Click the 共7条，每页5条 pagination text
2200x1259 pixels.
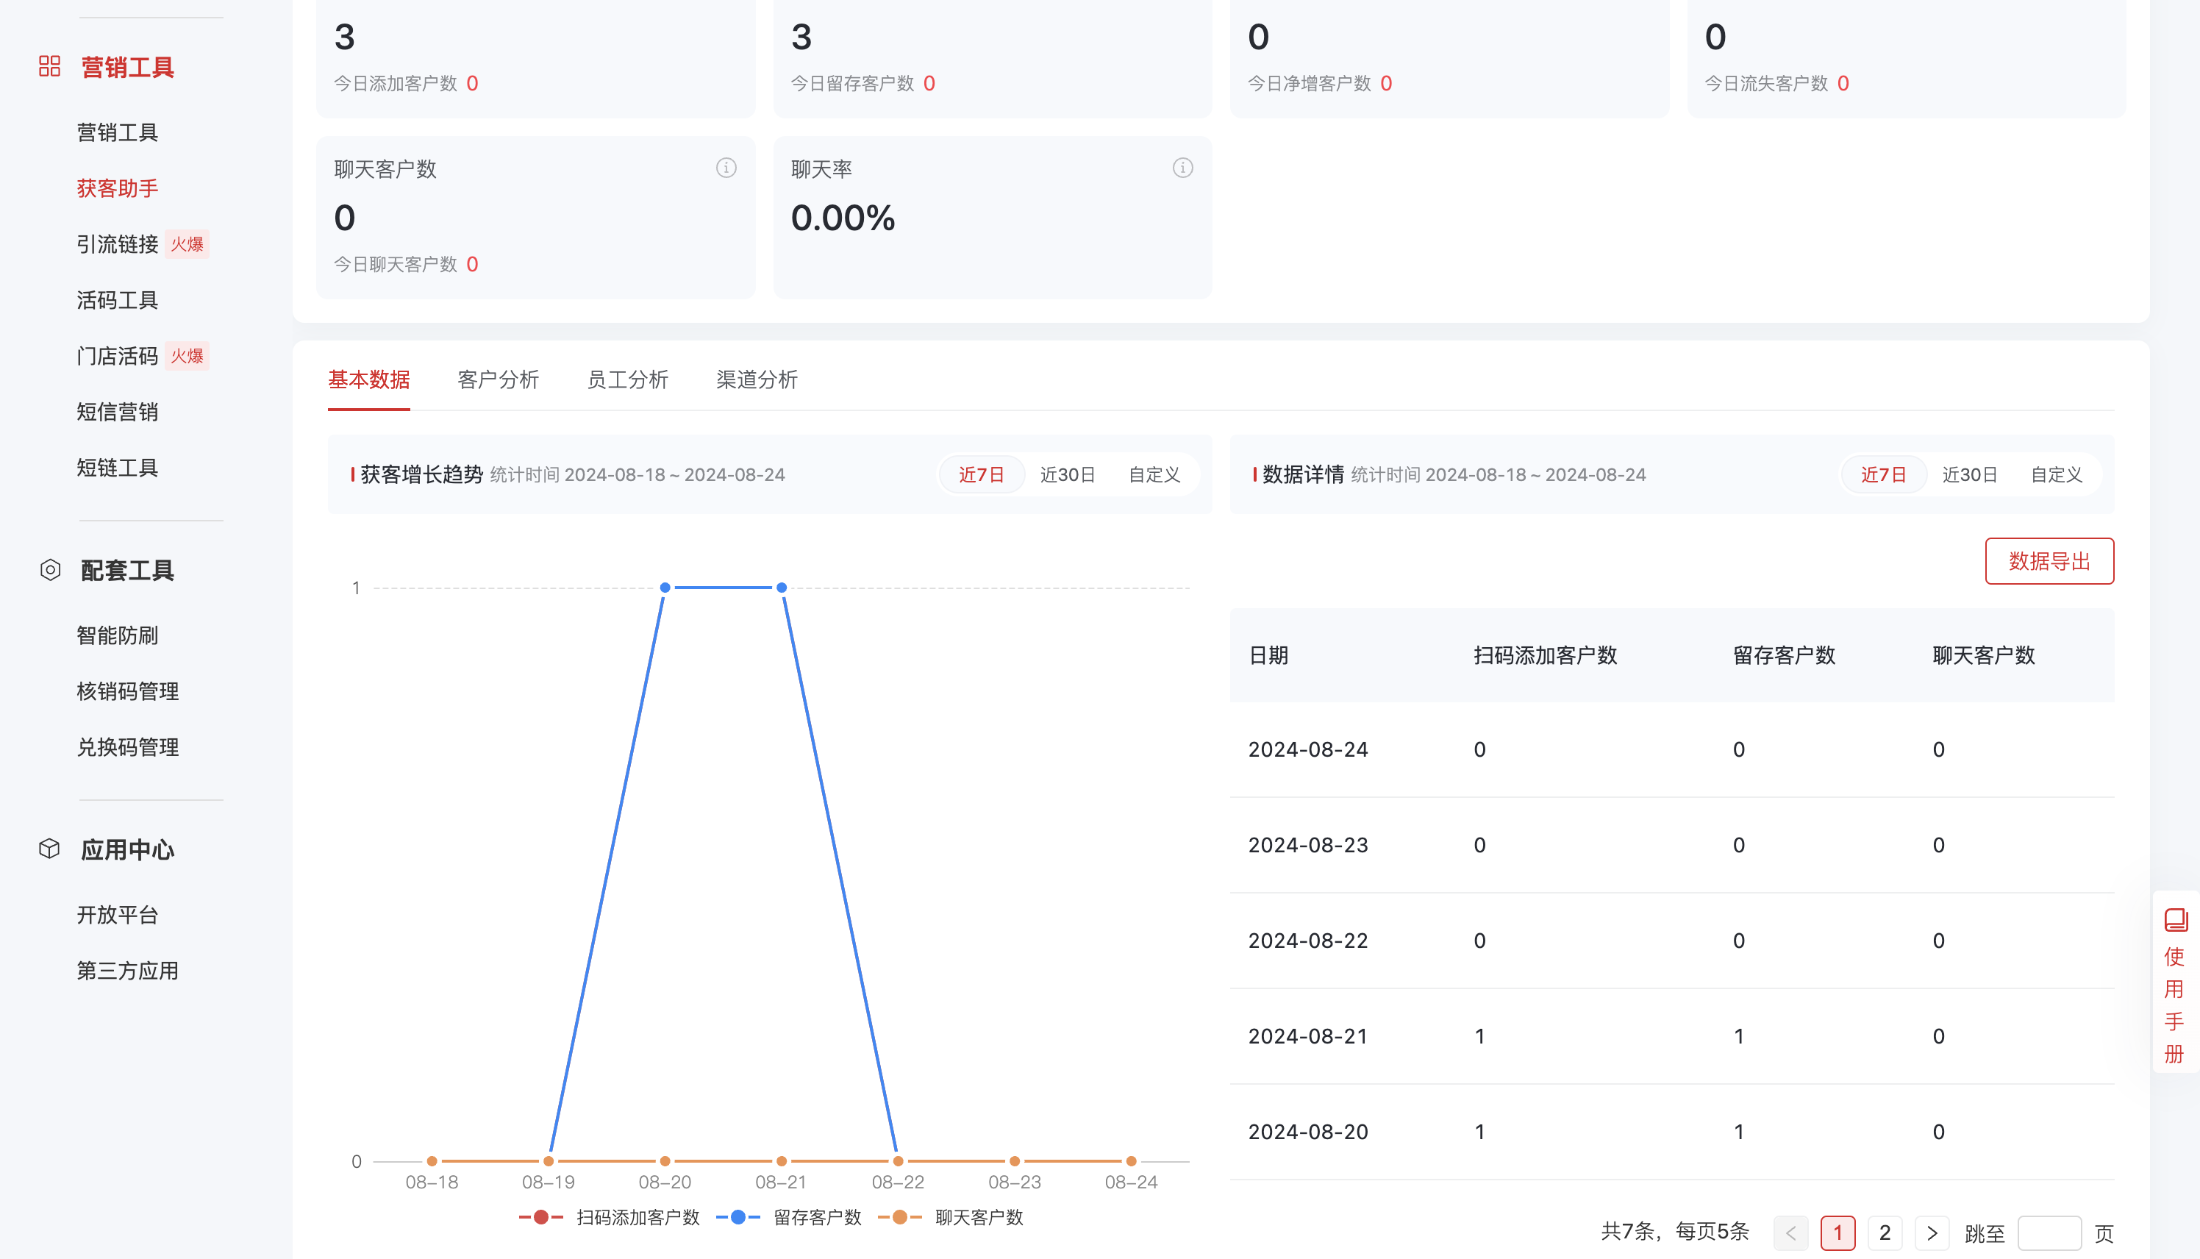[1674, 1231]
